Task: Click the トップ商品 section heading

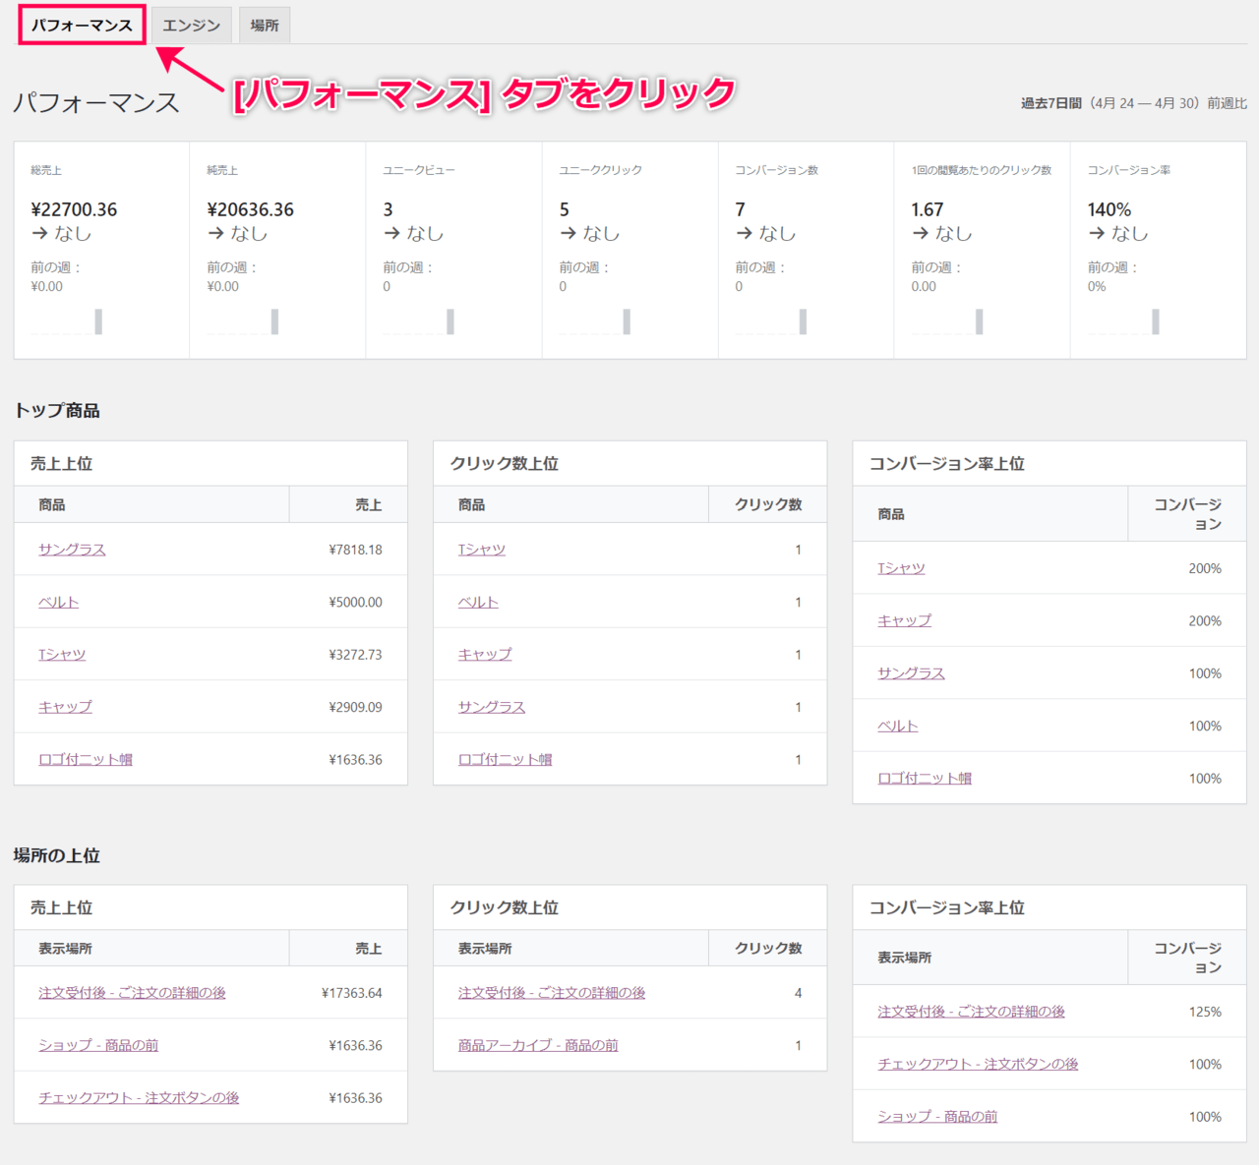Action: (x=57, y=411)
